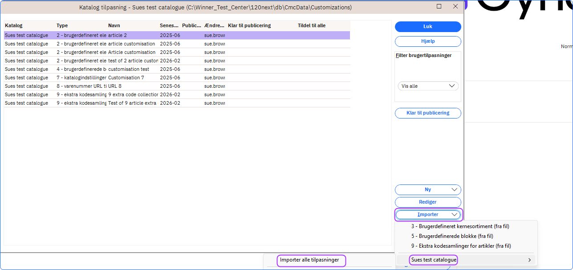Click the Luk button

tap(427, 27)
